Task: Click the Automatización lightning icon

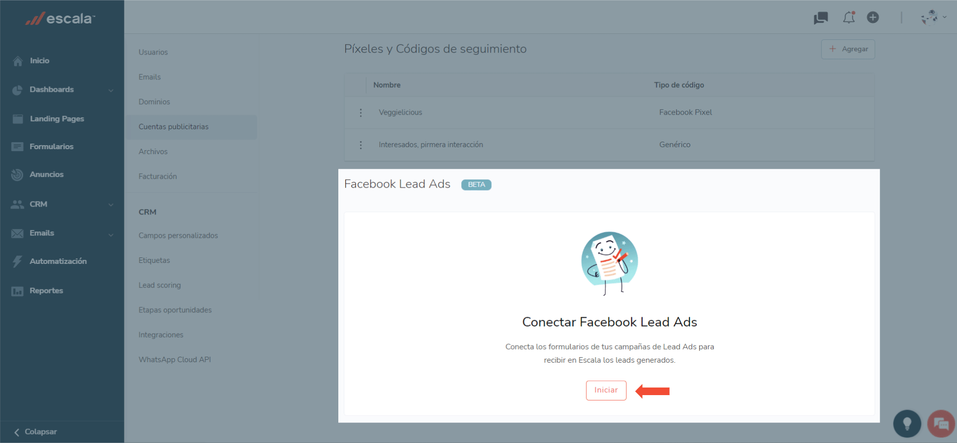Action: point(17,261)
